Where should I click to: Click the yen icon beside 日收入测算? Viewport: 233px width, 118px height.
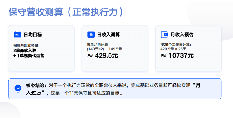pos(91,35)
